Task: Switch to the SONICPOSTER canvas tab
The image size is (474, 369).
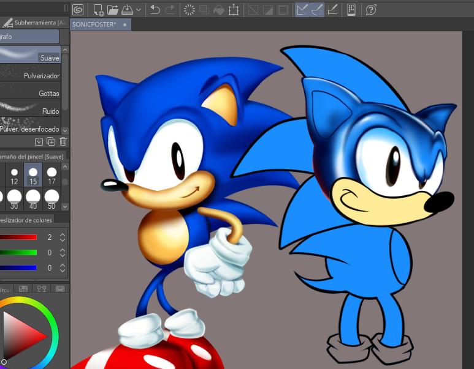Action: click(x=101, y=24)
